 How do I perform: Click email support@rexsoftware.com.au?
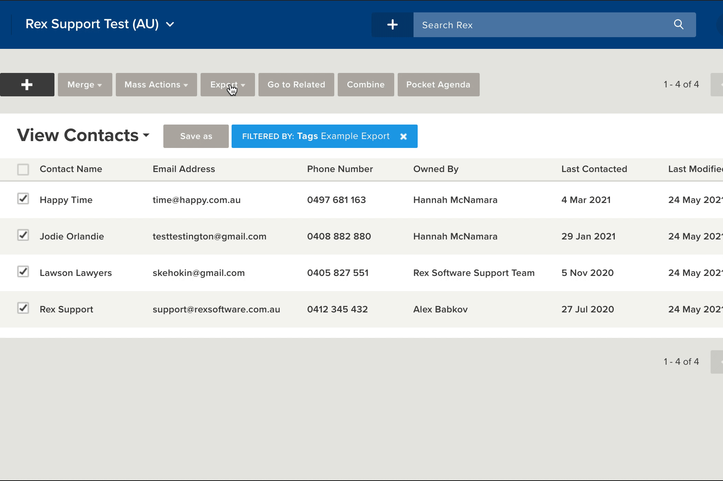(216, 309)
